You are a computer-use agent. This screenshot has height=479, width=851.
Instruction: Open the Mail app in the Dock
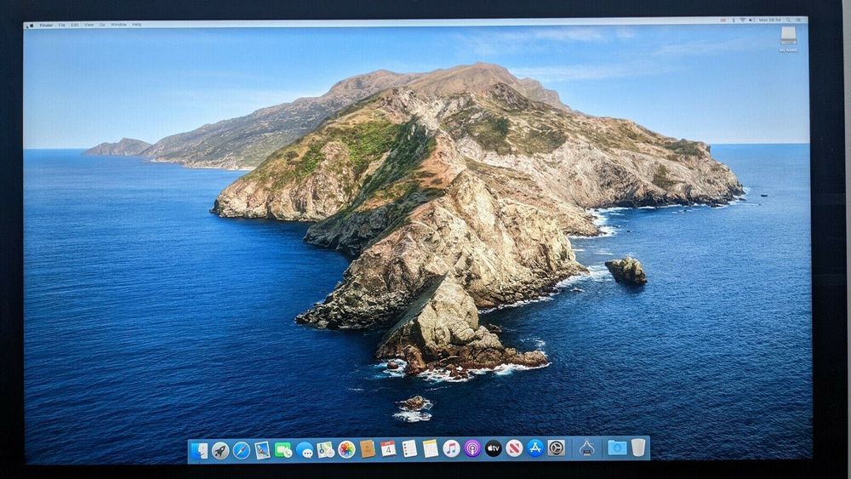click(x=262, y=450)
